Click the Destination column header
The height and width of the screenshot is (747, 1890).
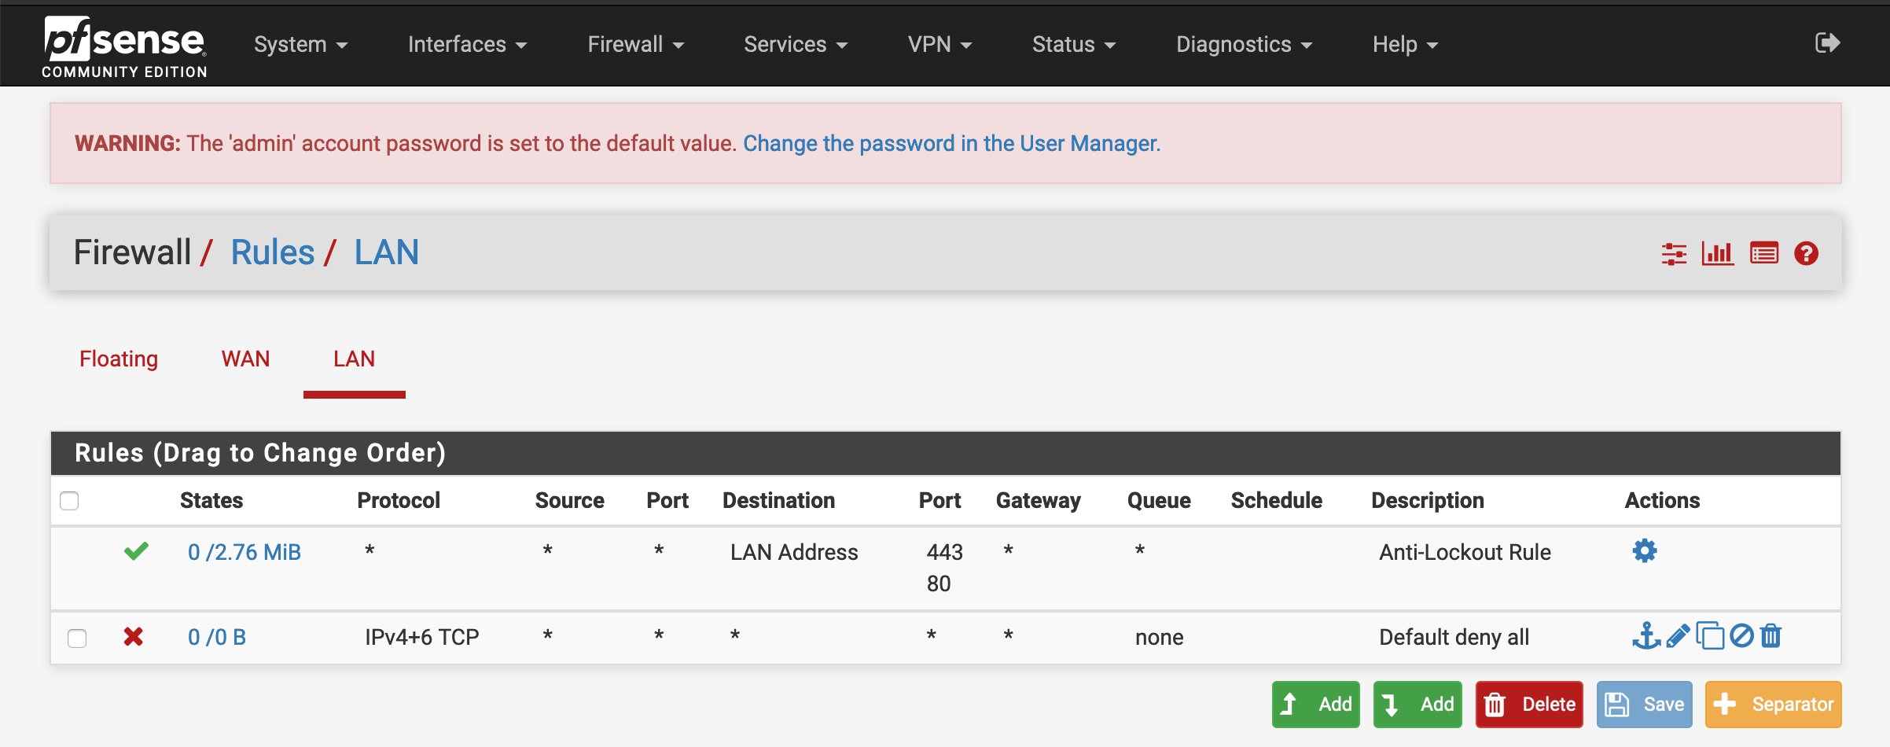778,501
